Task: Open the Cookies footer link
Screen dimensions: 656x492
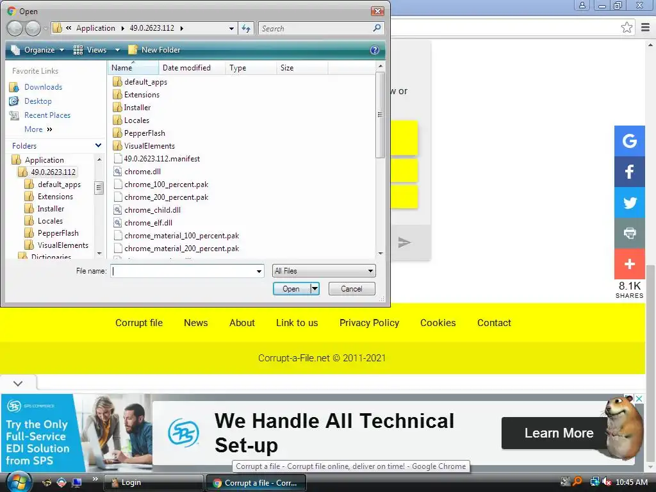Action: click(438, 323)
